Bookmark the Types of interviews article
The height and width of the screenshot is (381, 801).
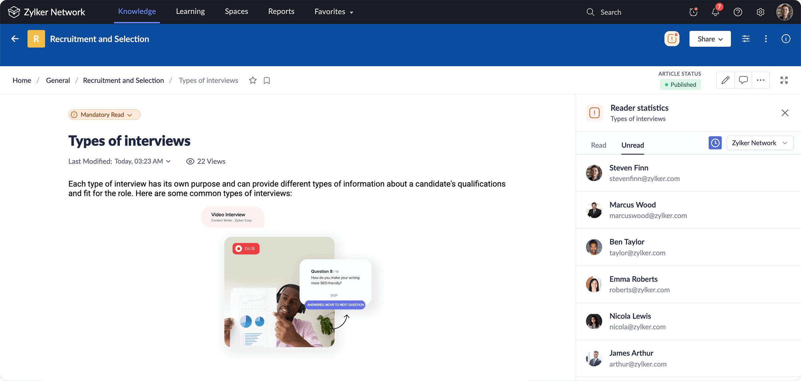point(267,80)
